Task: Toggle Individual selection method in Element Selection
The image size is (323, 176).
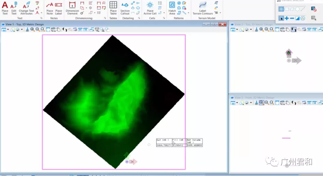Action: [281, 9]
